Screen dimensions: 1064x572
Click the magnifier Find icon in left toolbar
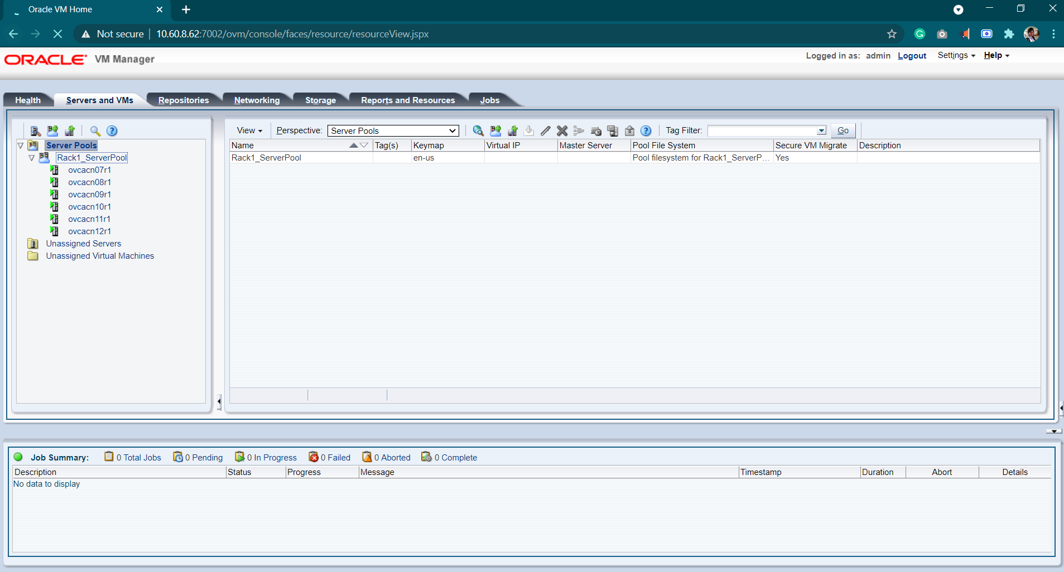pos(95,131)
